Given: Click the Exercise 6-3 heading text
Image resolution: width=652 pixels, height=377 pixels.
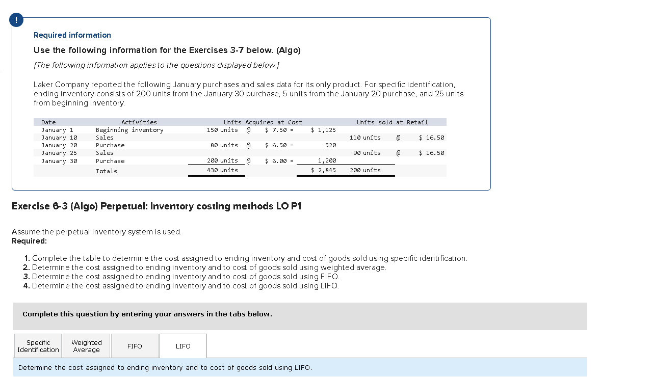Looking at the screenshot, I should [156, 206].
